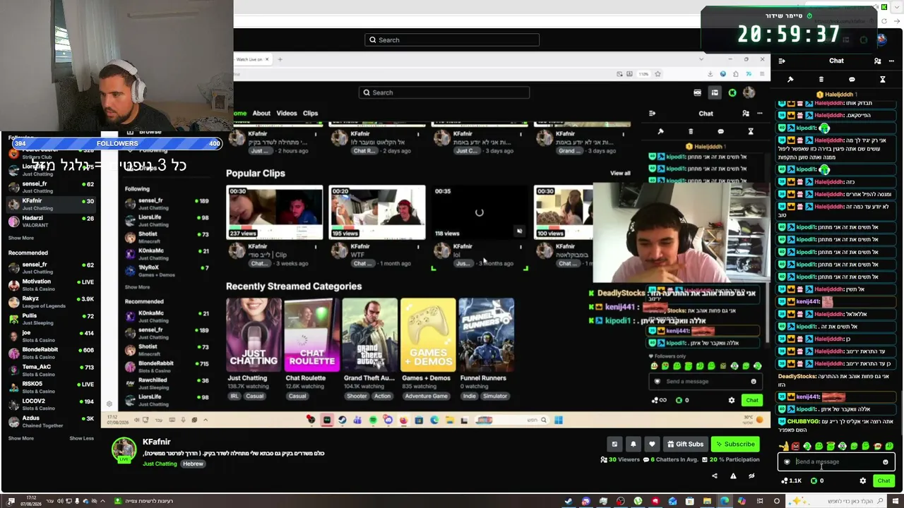Open outer chat settings gear
The image size is (904, 508).
click(x=862, y=480)
